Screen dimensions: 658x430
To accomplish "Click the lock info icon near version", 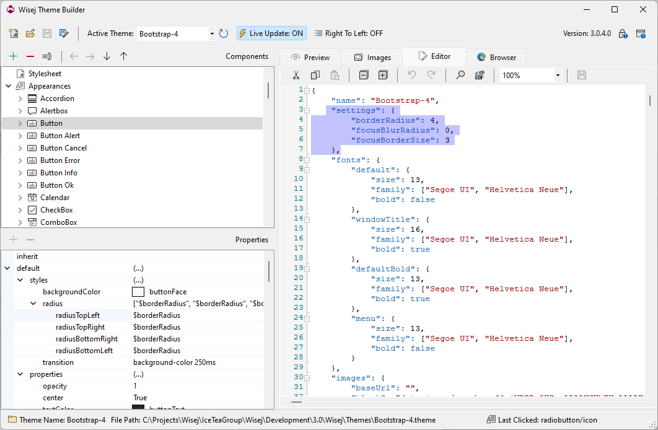I will coord(623,33).
